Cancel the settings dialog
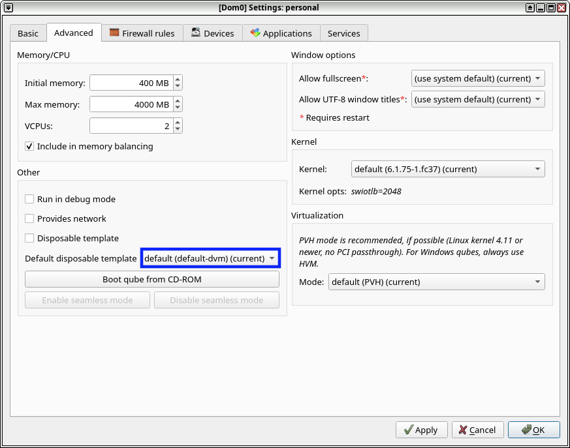The height and width of the screenshot is (448, 570). tap(478, 430)
